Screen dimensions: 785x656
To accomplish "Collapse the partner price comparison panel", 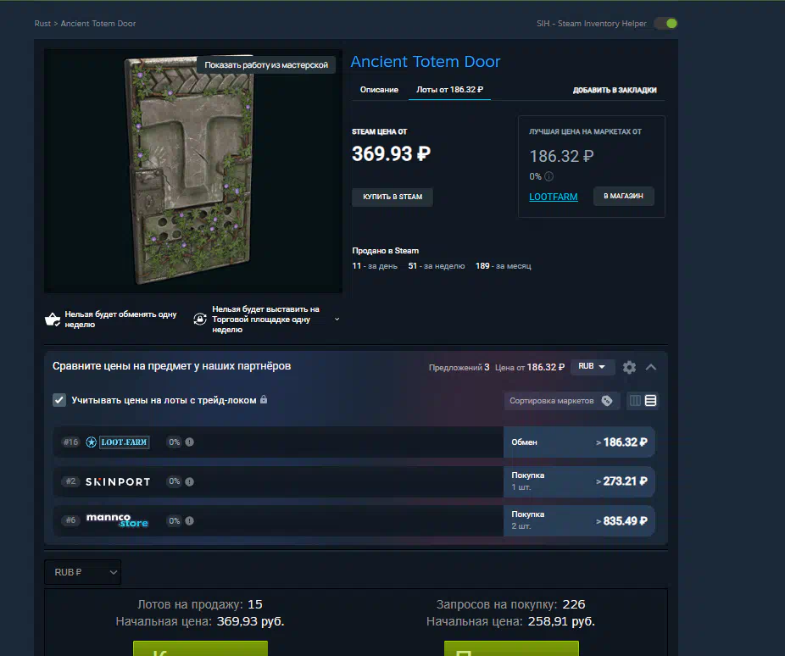I will 651,367.
